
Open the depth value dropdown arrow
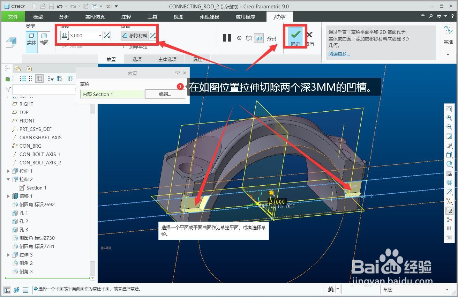click(x=100, y=35)
